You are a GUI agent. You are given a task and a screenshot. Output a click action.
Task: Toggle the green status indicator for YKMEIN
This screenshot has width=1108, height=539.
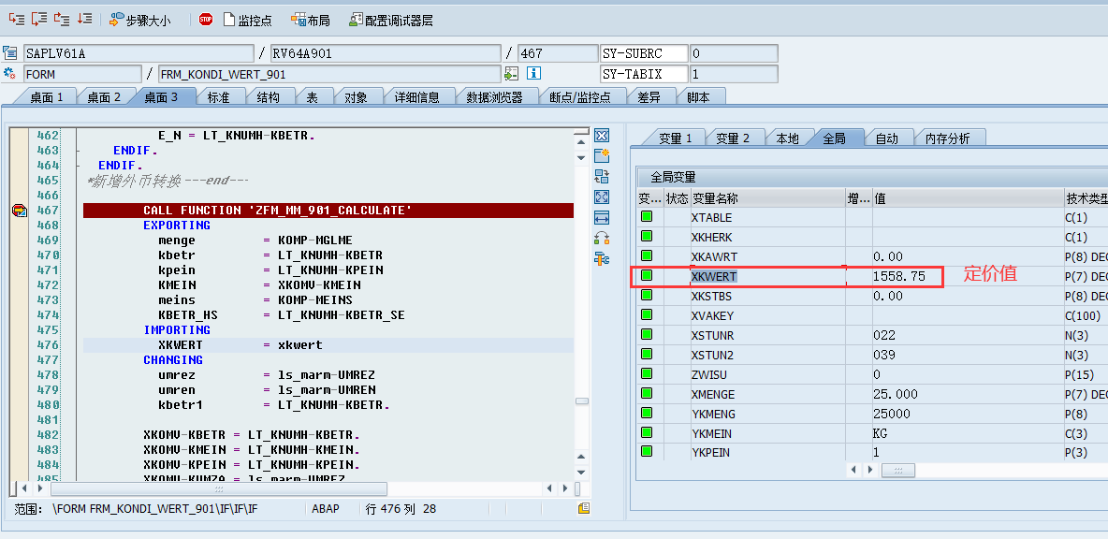(646, 433)
